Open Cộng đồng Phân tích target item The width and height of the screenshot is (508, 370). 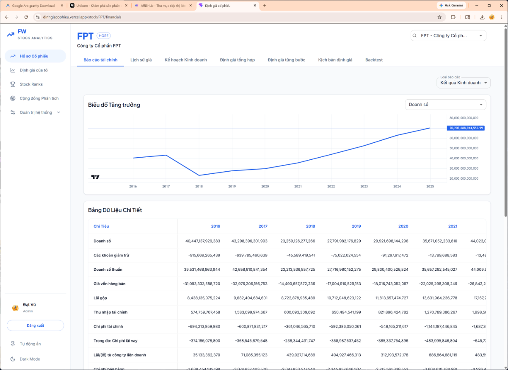(x=36, y=98)
